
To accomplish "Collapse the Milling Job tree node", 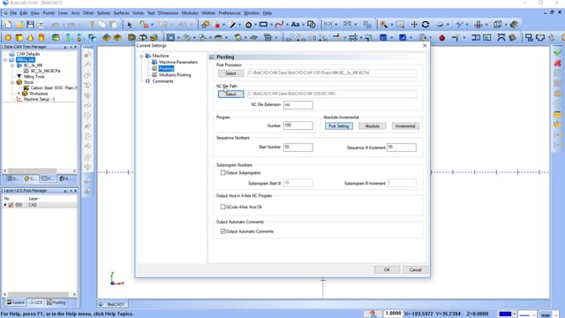I will (x=5, y=59).
